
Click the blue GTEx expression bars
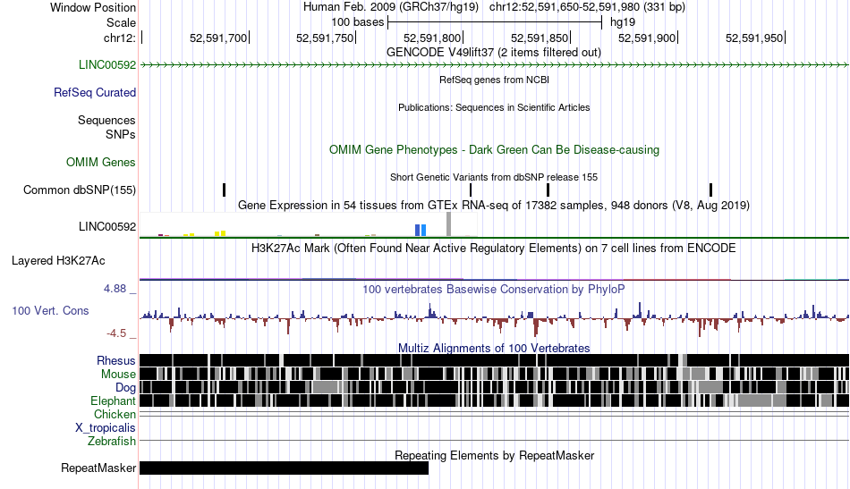pos(421,230)
